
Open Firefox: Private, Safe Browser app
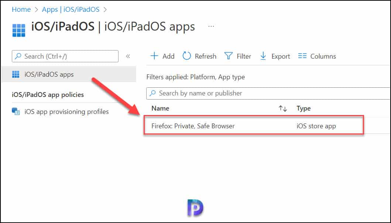[193, 126]
